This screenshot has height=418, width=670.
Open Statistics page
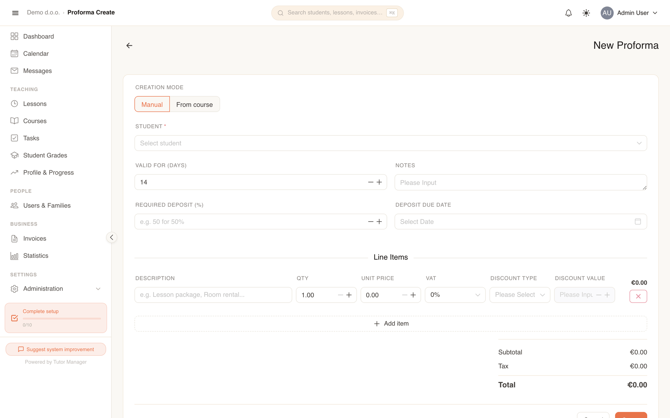tap(56, 256)
